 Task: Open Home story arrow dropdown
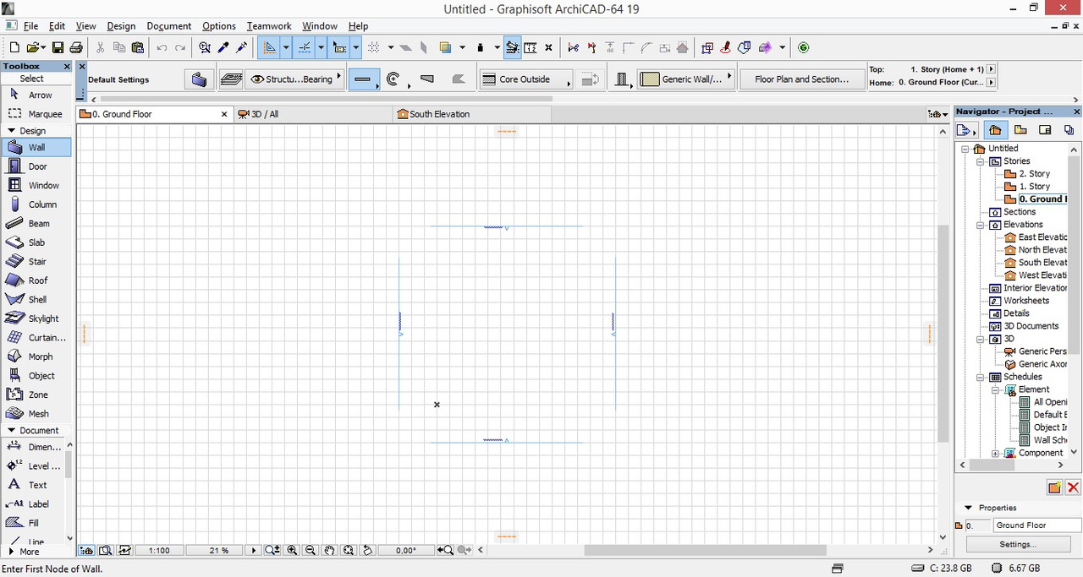[991, 83]
